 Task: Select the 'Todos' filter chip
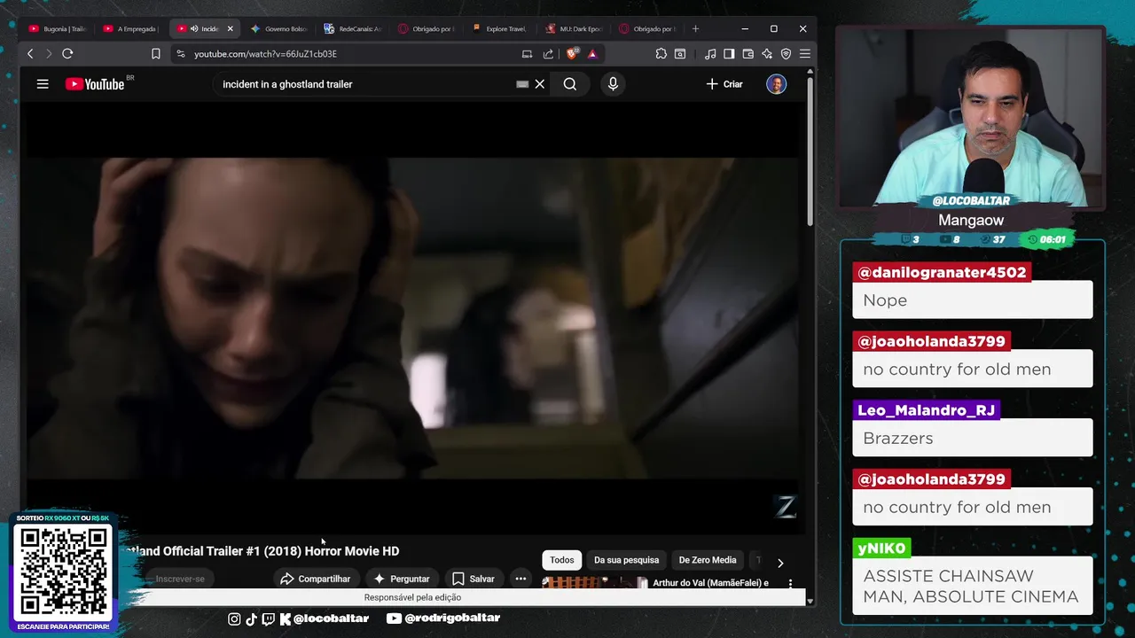[x=562, y=560]
